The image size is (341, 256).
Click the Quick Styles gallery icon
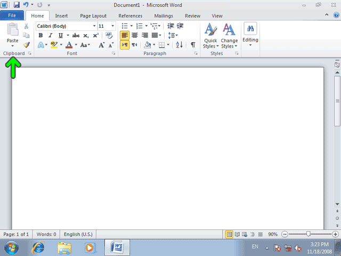pyautogui.click(x=210, y=29)
